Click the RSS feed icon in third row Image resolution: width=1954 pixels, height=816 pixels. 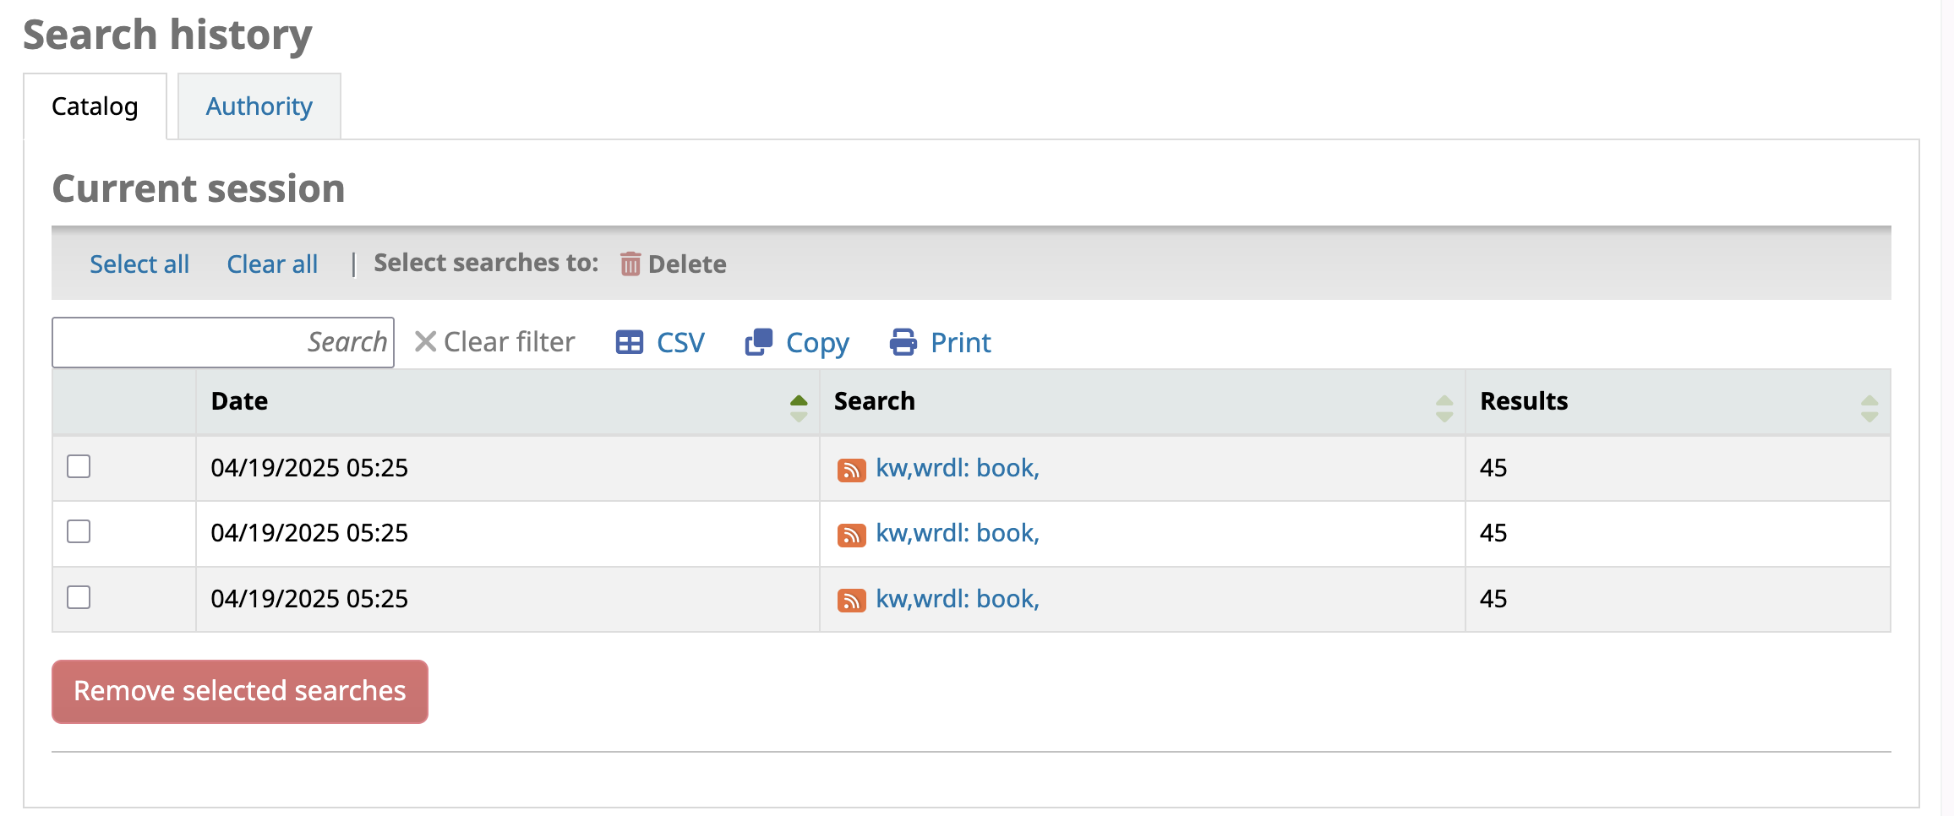pyautogui.click(x=850, y=601)
